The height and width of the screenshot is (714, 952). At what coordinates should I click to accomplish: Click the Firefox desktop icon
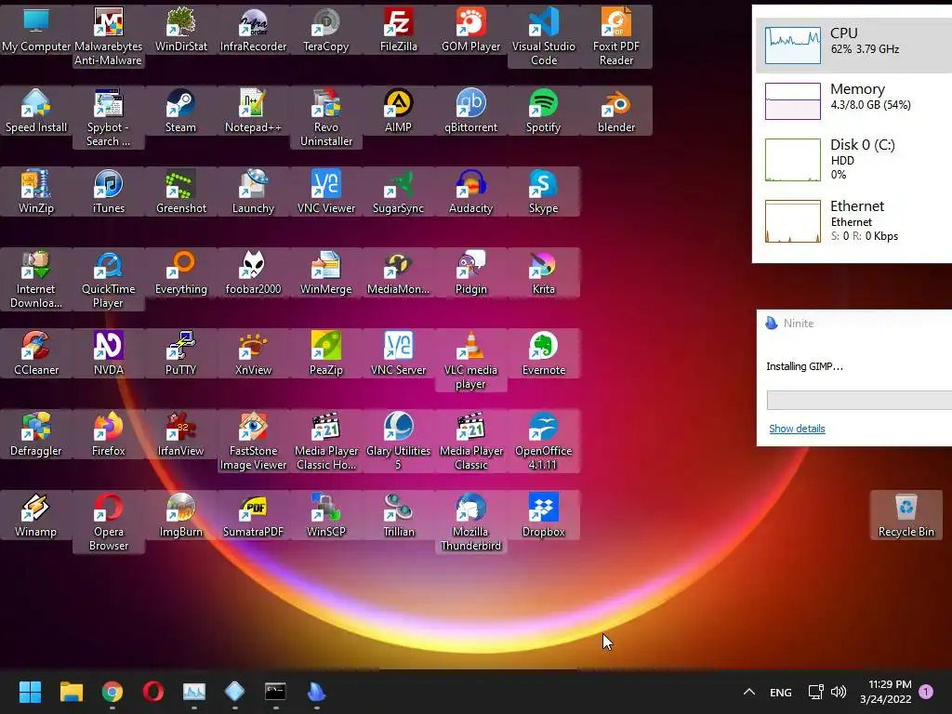point(108,433)
